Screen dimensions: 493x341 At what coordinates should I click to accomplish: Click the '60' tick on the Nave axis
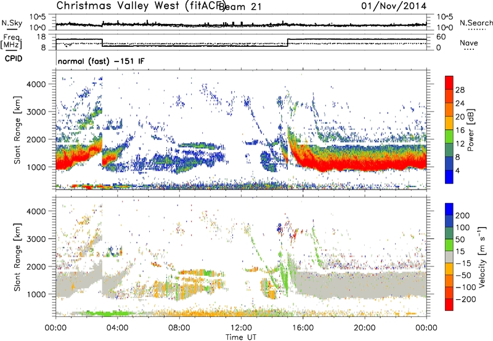[441, 37]
